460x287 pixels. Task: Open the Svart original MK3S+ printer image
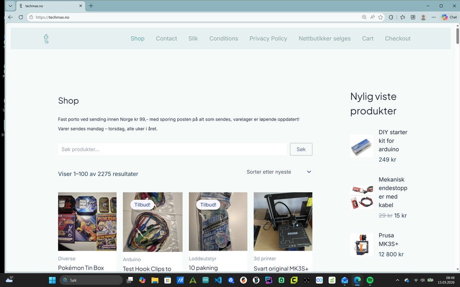(x=283, y=221)
